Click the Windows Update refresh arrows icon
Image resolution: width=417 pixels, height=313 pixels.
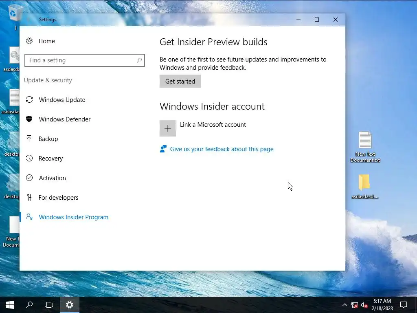(x=29, y=99)
